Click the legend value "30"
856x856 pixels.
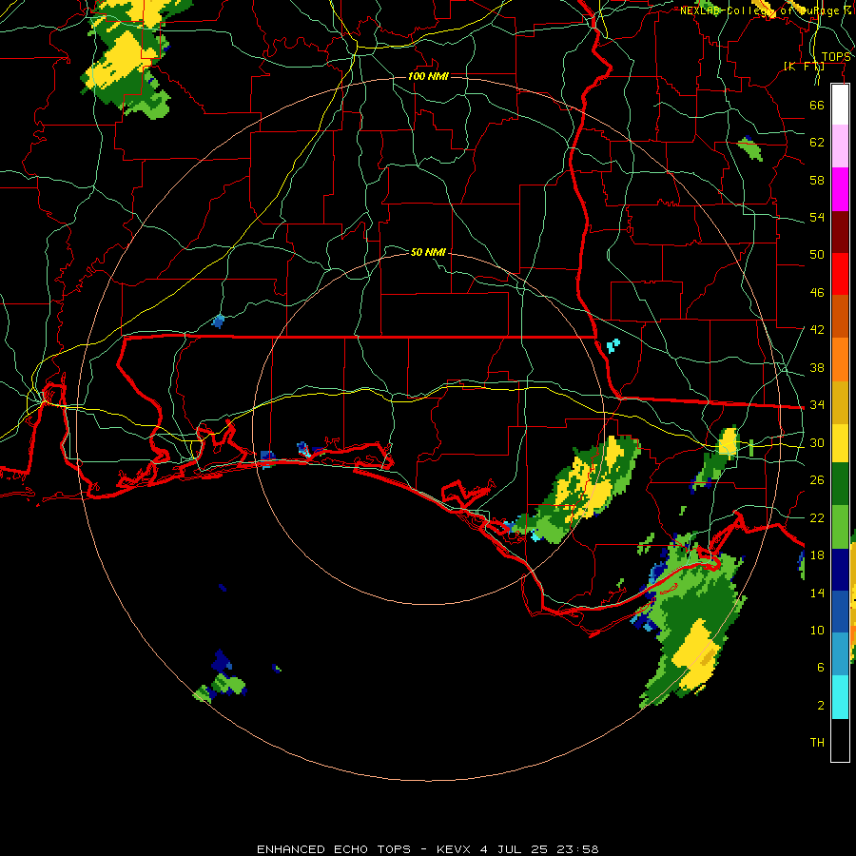817,442
